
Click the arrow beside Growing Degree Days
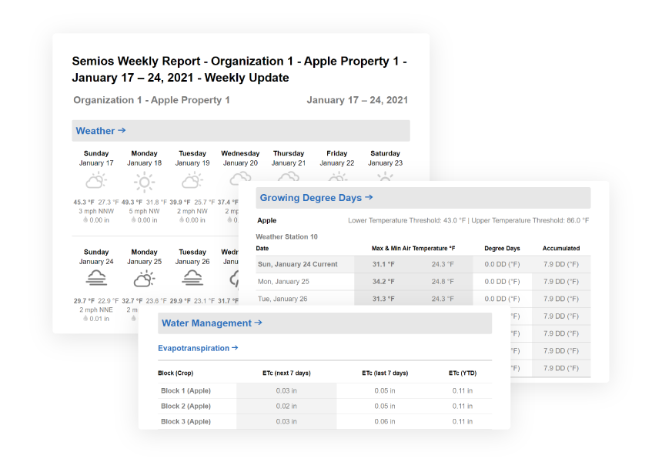click(369, 197)
